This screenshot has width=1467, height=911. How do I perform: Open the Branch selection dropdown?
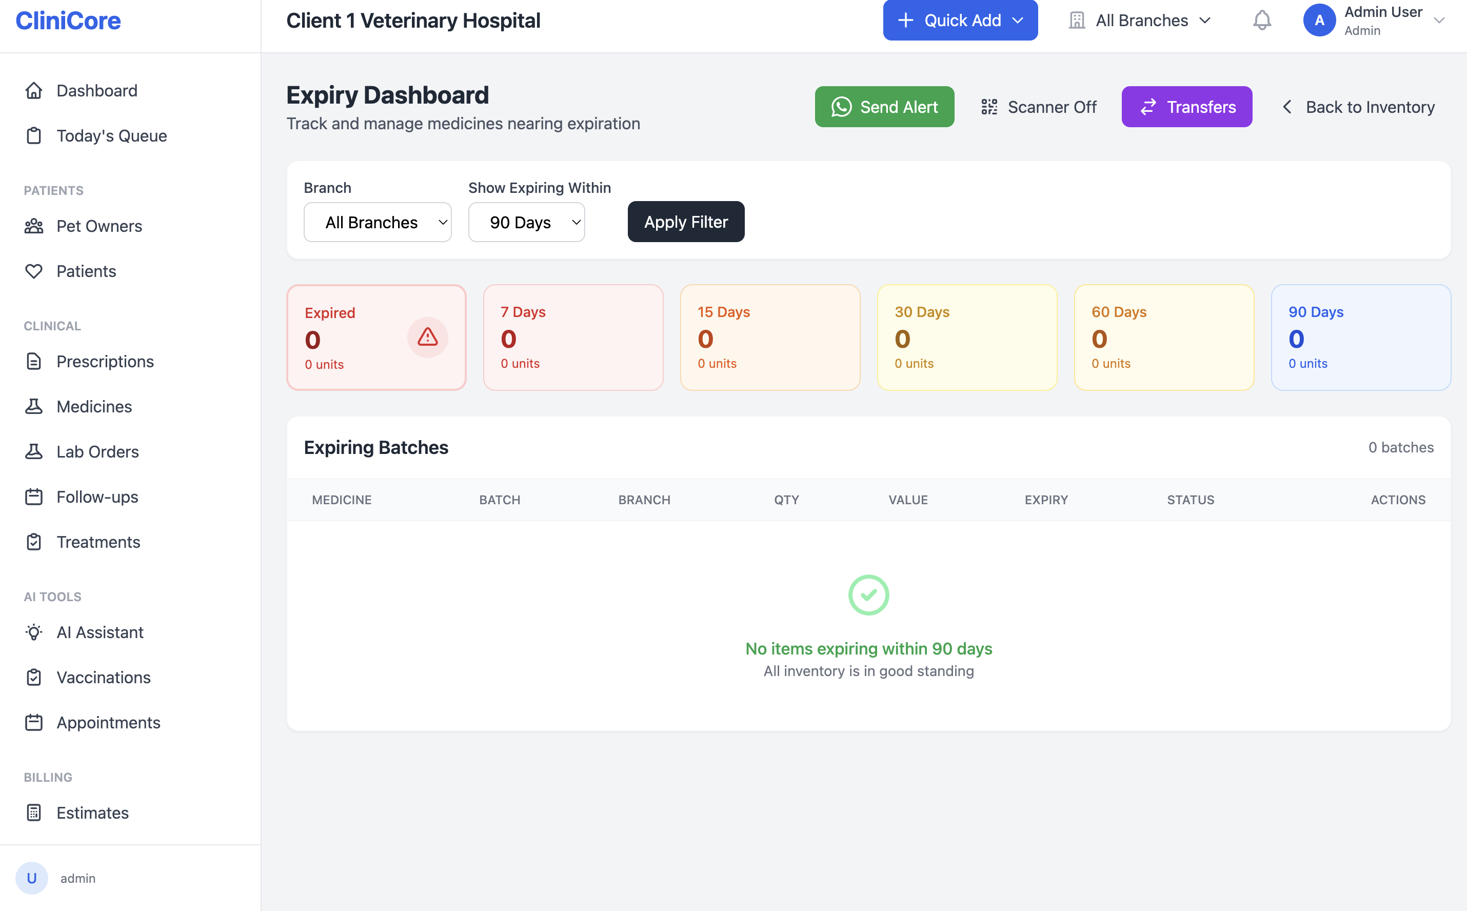[x=377, y=222]
